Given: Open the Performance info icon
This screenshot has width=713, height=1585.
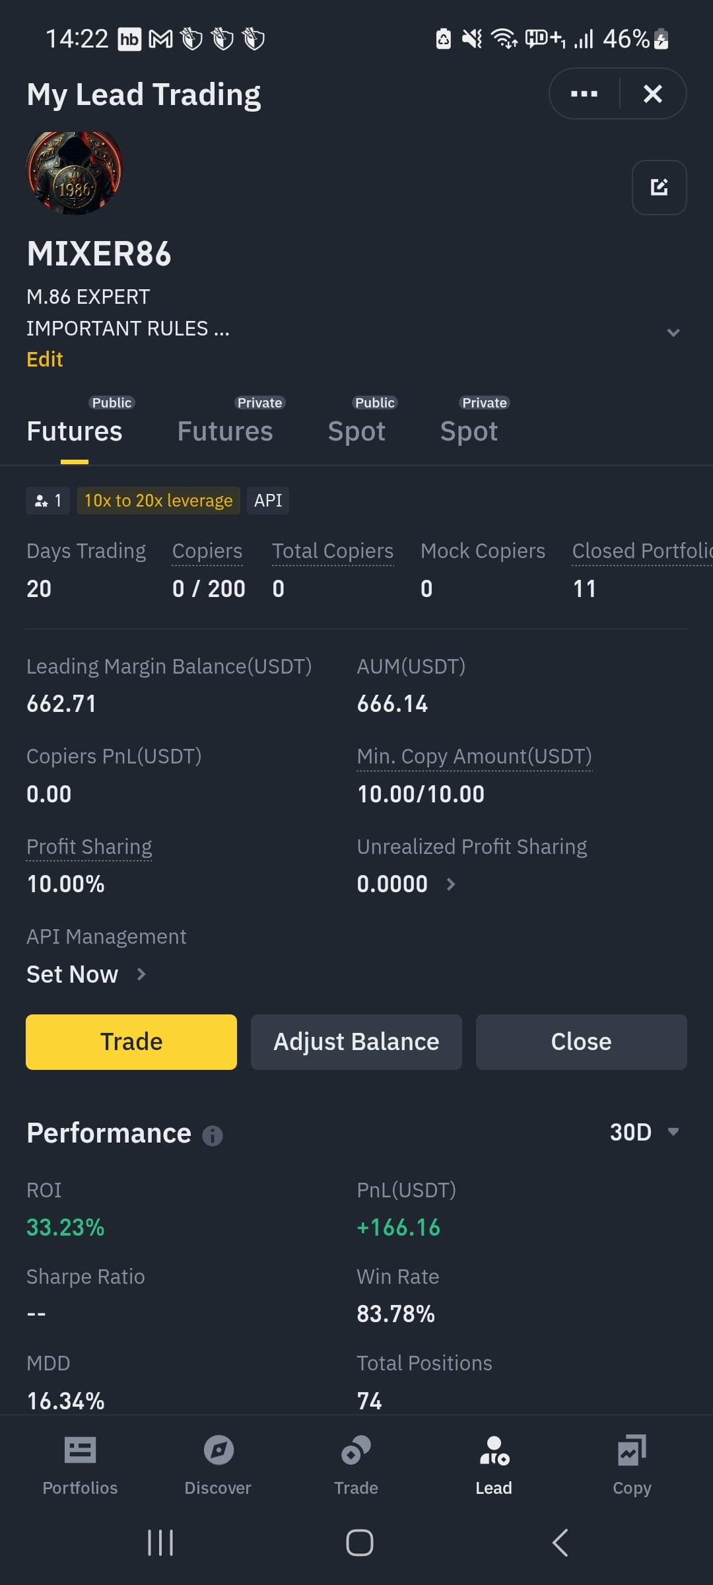Looking at the screenshot, I should point(212,1135).
